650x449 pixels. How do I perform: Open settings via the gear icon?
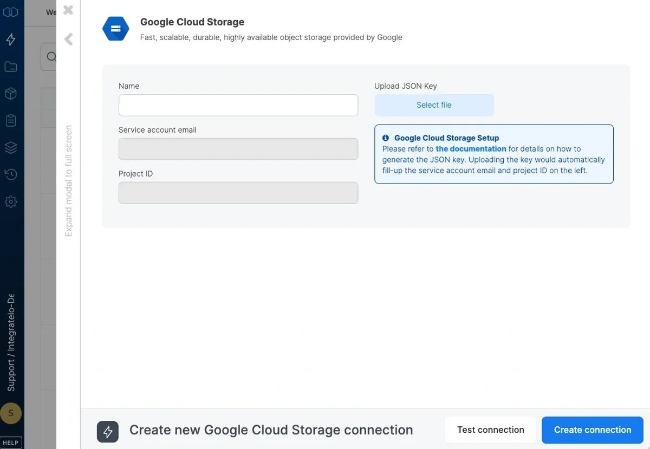click(11, 201)
